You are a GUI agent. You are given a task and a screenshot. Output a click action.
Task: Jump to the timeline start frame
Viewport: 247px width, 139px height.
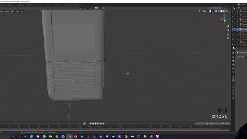[90, 124]
